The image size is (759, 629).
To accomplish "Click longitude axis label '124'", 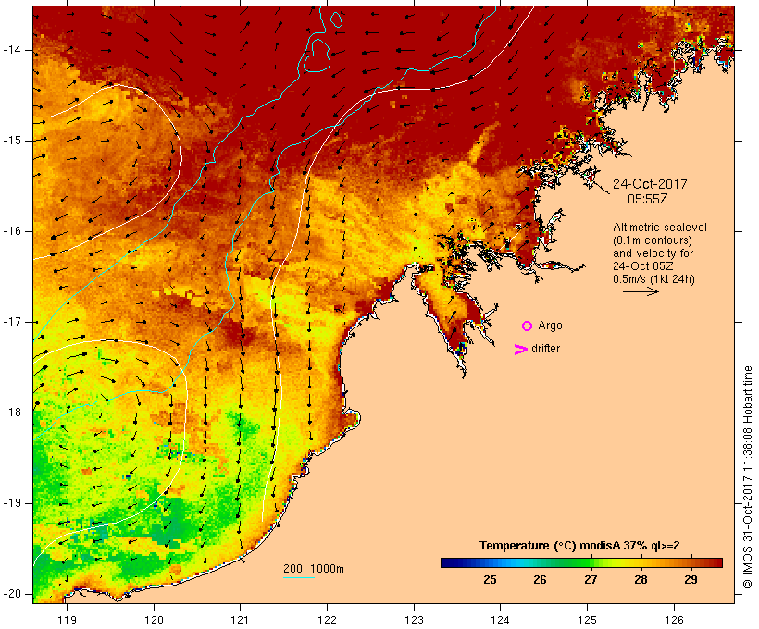I will (500, 620).
